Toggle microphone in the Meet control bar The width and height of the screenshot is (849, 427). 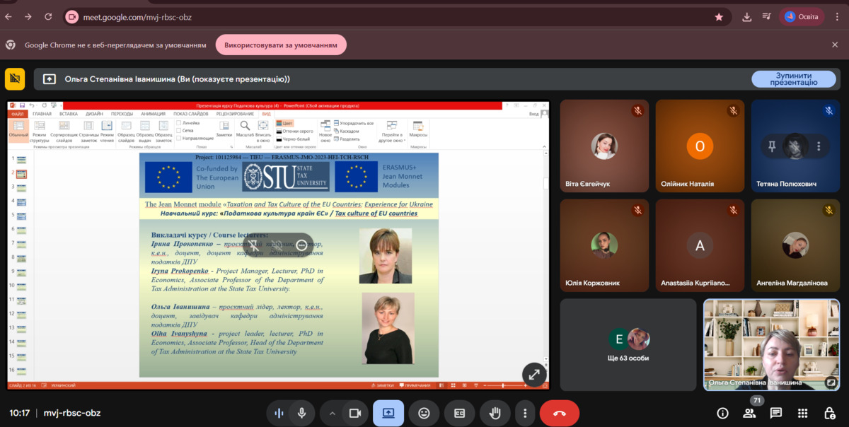coord(302,414)
